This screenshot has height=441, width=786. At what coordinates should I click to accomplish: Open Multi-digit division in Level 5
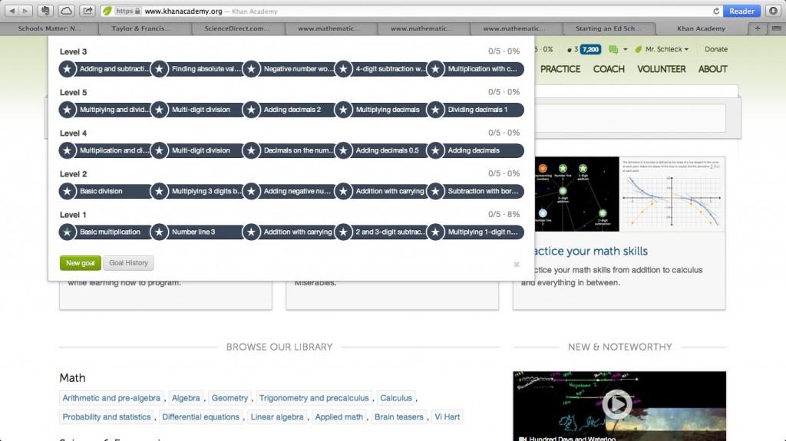tap(201, 109)
